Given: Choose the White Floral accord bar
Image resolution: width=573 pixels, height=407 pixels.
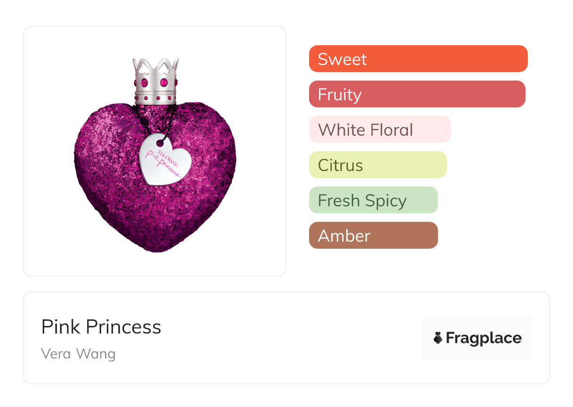Looking at the screenshot, I should pos(380,130).
